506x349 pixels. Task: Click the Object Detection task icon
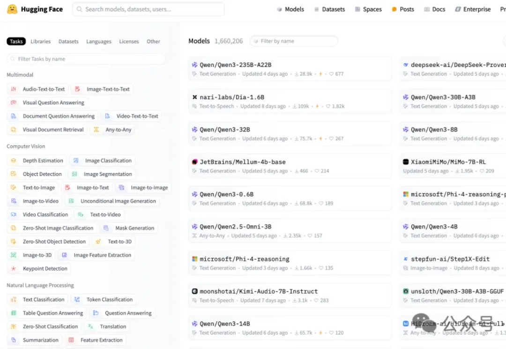pyautogui.click(x=14, y=174)
